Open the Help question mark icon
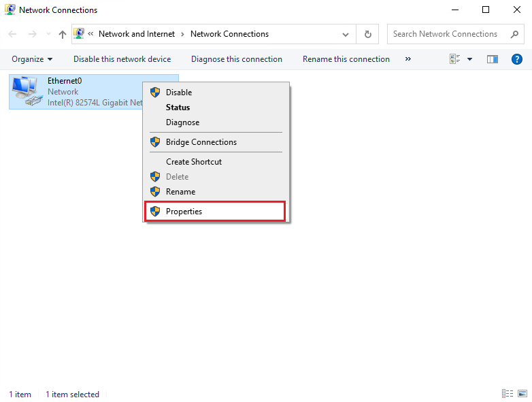This screenshot has height=402, width=532. click(516, 59)
